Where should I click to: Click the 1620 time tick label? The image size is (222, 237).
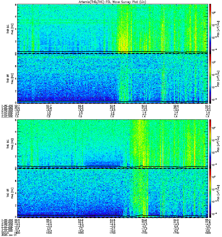(x=49, y=233)
